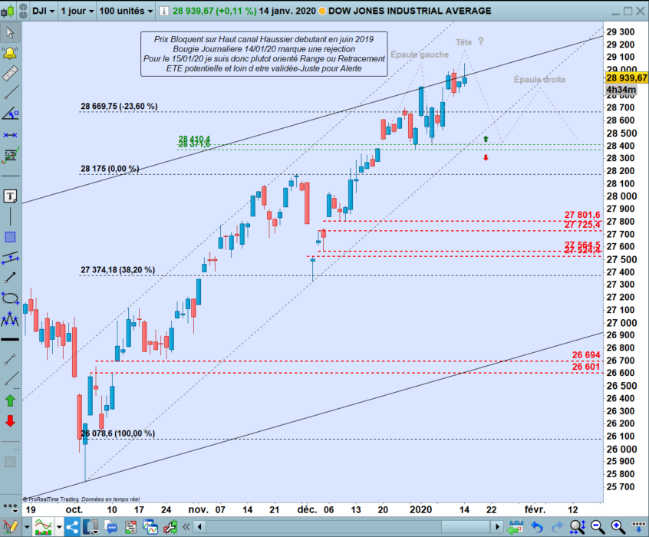Open the multi-chart windows icon
649x537 pixels.
click(x=150, y=527)
